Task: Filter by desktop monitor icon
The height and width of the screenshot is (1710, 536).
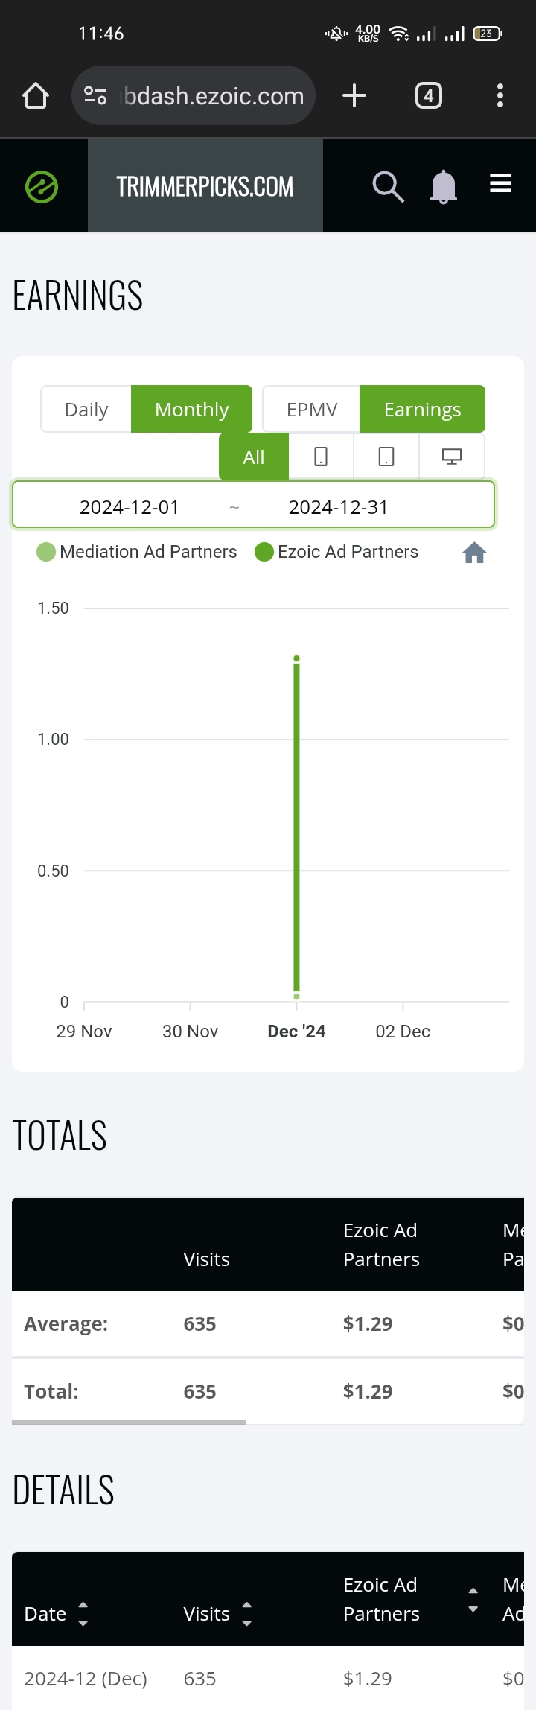Action: tap(452, 457)
